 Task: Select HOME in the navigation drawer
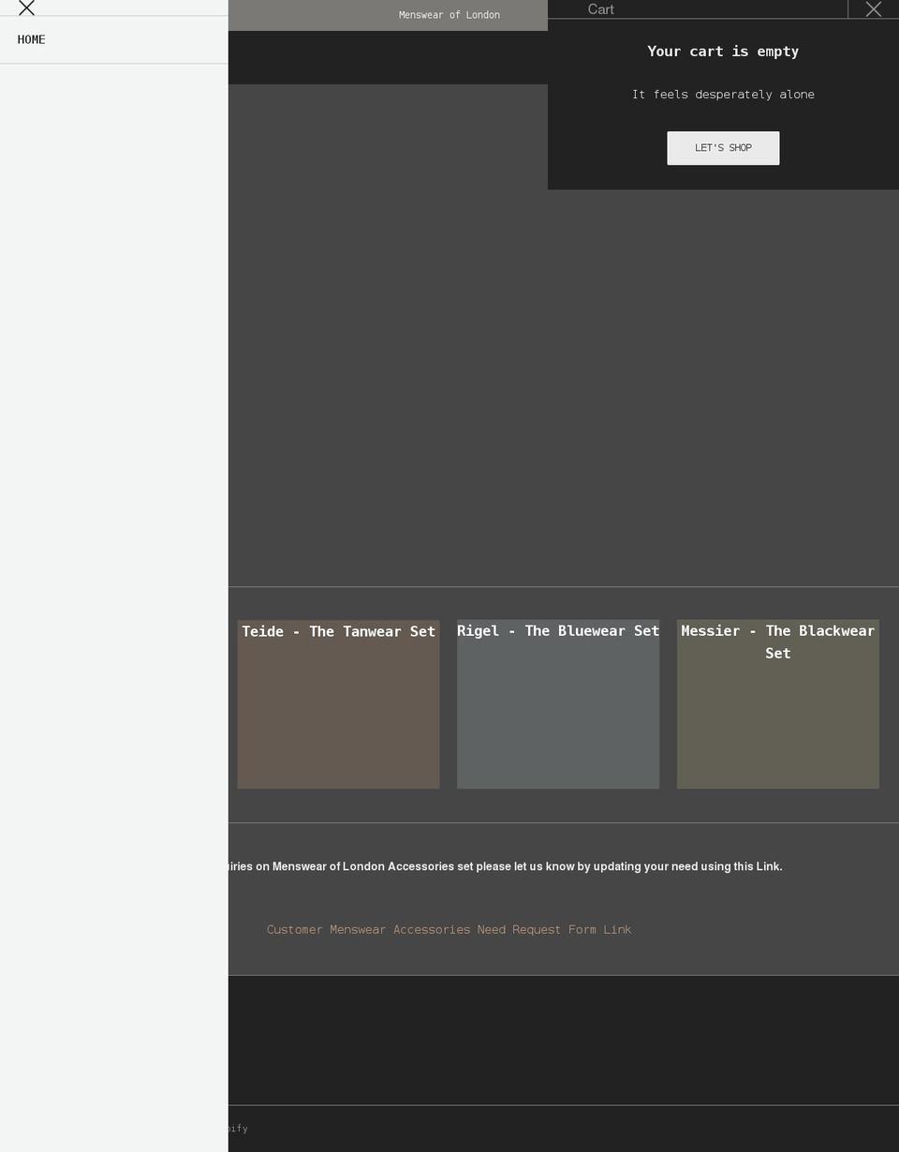coord(31,39)
